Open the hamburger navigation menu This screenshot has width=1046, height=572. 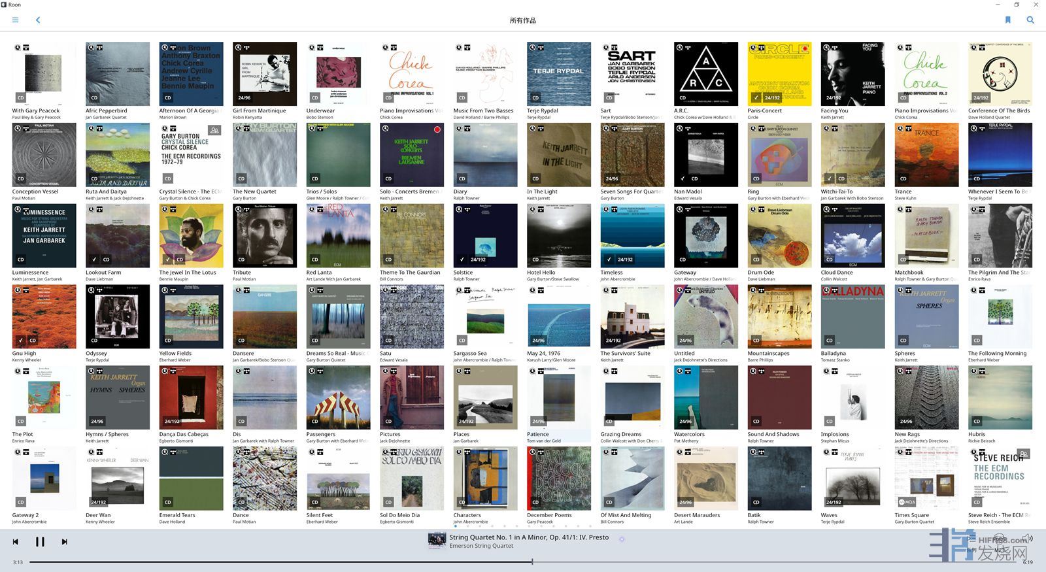tap(15, 20)
